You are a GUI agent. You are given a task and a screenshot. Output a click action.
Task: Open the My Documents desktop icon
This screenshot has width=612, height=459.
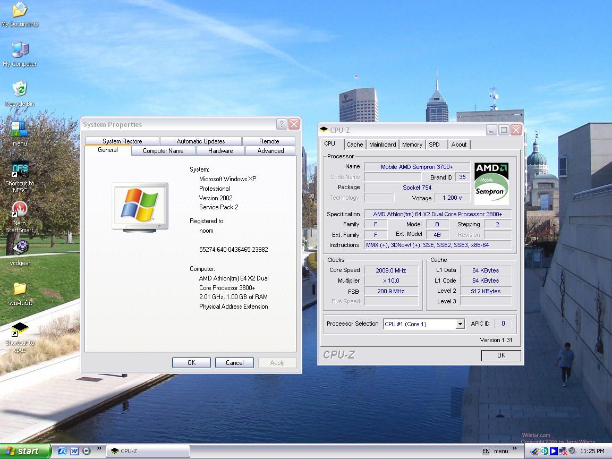[x=20, y=14]
